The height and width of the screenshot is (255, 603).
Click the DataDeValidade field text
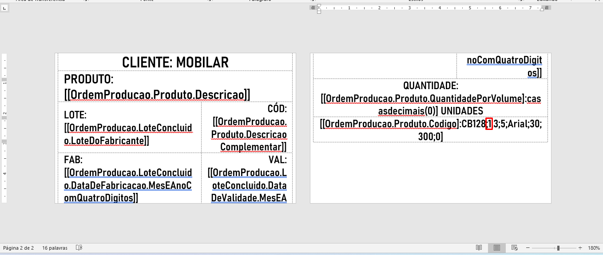tap(247, 185)
